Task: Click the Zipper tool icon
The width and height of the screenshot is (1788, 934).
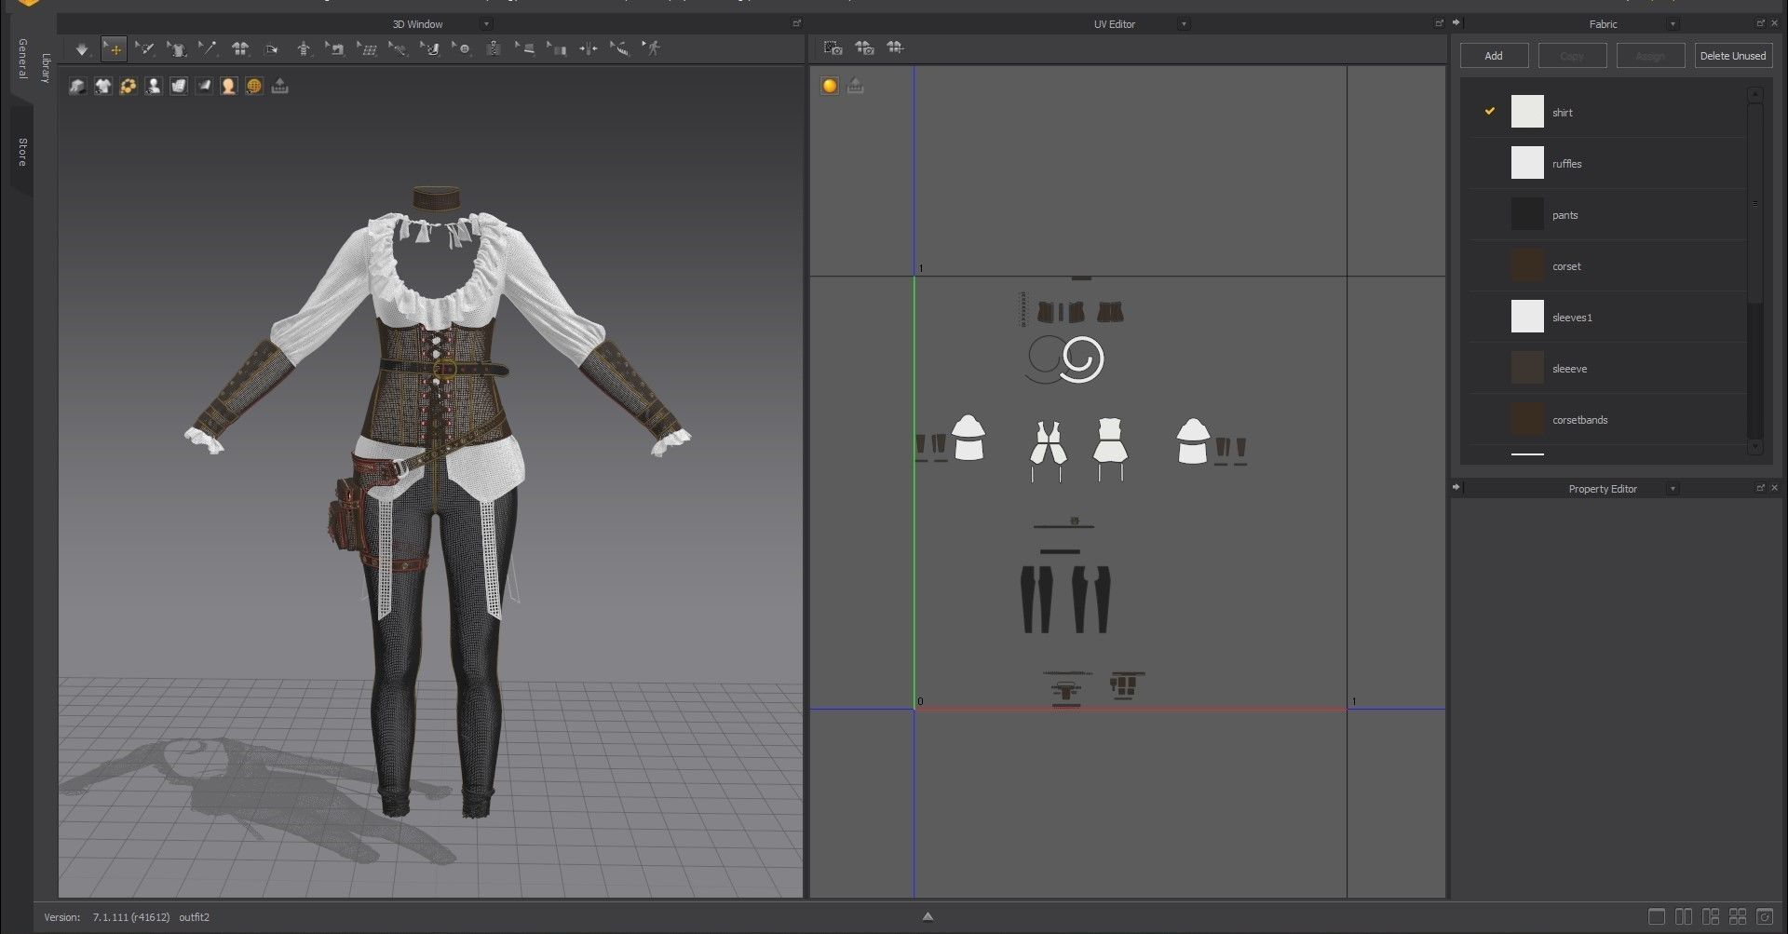Action: [x=494, y=48]
